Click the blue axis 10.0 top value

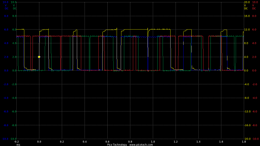pyautogui.click(x=5, y=2)
